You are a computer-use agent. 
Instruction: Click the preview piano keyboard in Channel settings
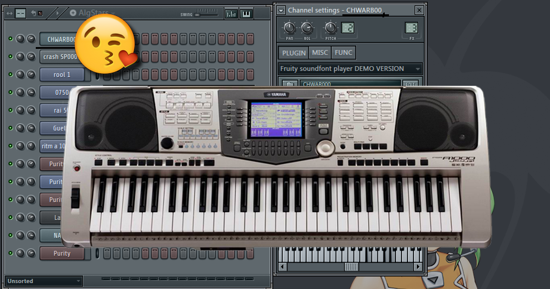point(350,254)
